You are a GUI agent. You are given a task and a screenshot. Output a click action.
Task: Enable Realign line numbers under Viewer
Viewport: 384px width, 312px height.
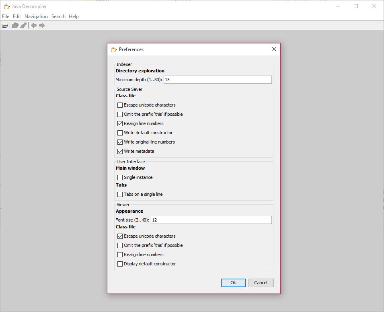pyautogui.click(x=120, y=255)
